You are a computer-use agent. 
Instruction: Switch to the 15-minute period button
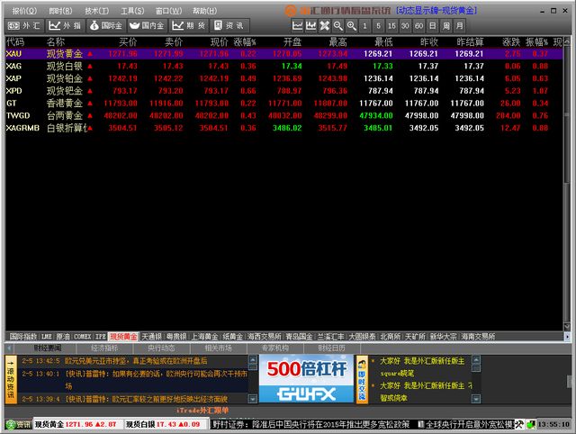click(392, 26)
